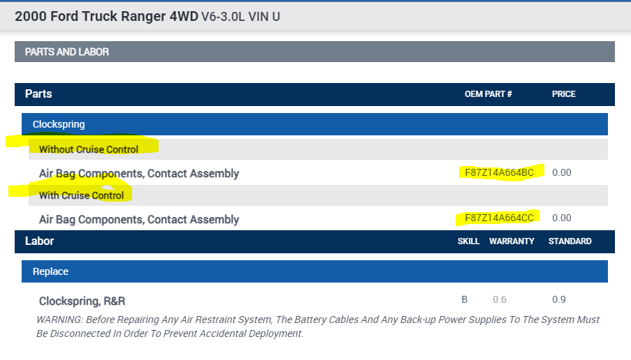Open part number F87Z14A664BC

coord(499,172)
